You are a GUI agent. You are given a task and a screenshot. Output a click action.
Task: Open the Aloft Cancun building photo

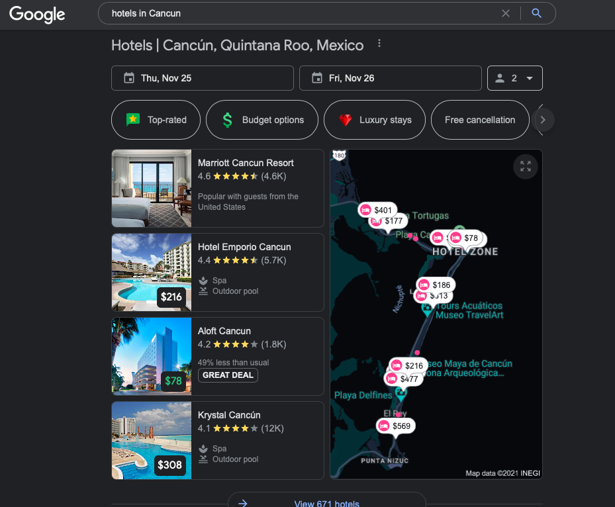(152, 356)
